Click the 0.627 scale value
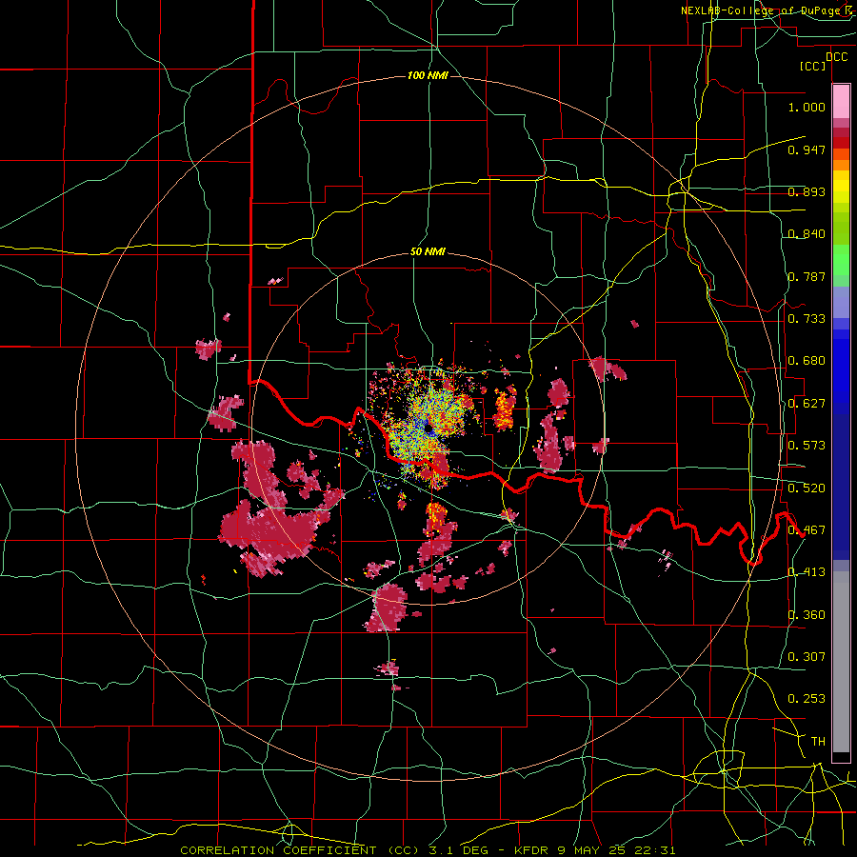Screen dimensions: 857x857 807,404
